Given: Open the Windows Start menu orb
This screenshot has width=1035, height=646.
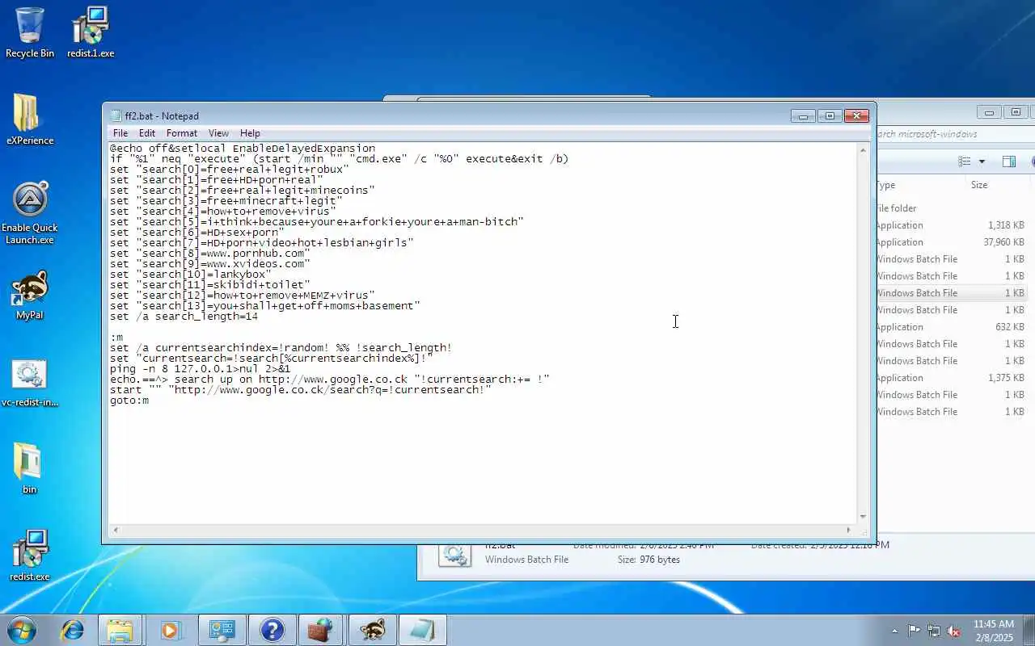Looking at the screenshot, I should click(x=22, y=630).
